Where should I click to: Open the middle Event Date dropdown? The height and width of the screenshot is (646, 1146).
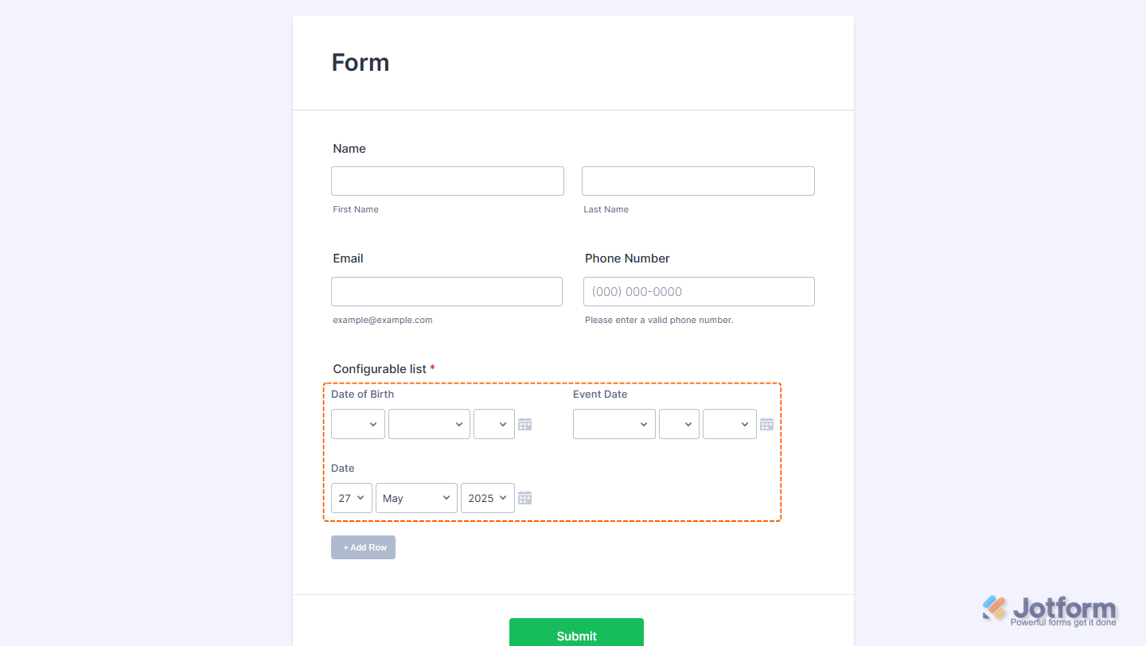click(679, 424)
